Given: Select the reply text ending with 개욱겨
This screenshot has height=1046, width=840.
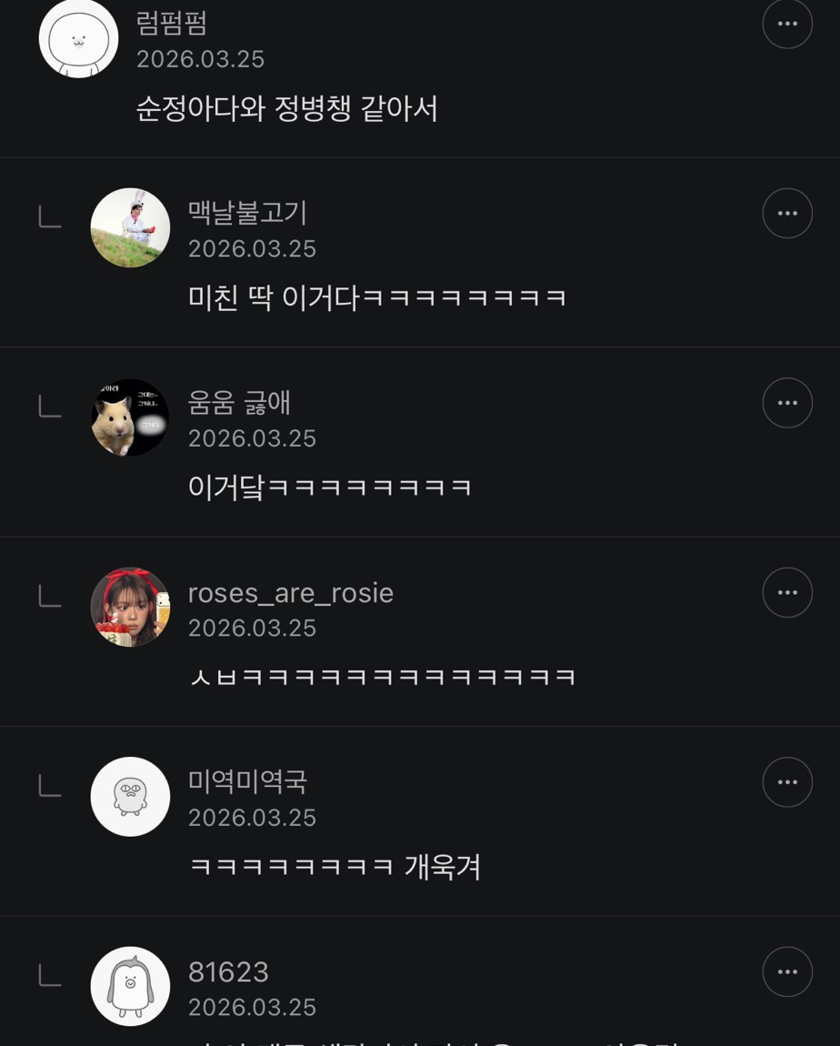Looking at the screenshot, I should coord(335,867).
